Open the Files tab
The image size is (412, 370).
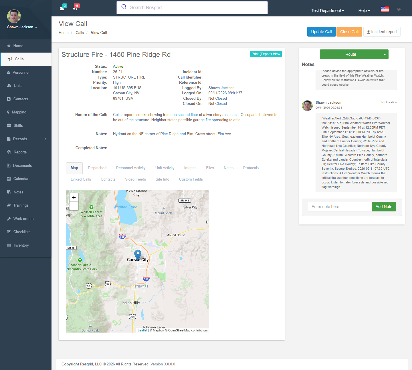click(x=210, y=168)
